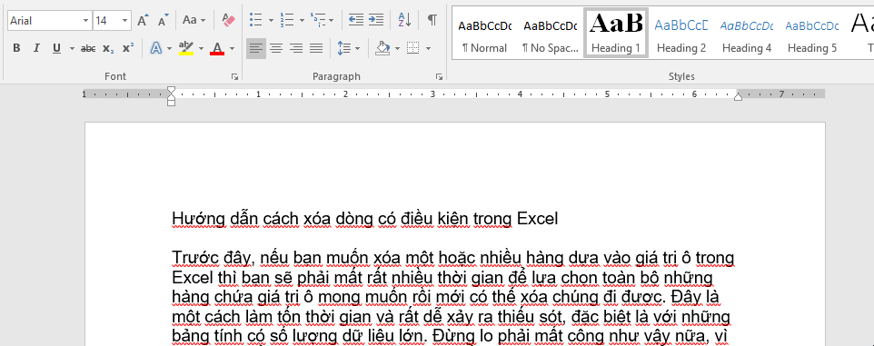This screenshot has width=874, height=346.
Task: Open Font dialog box launcher
Action: pos(234,77)
